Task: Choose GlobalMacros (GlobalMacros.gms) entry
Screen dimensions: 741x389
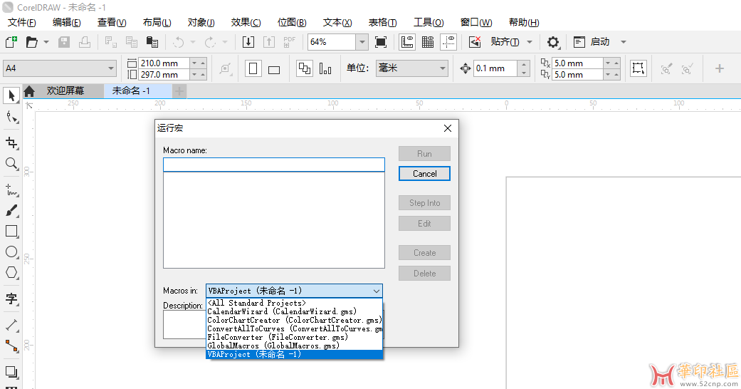Action: pyautogui.click(x=295, y=346)
